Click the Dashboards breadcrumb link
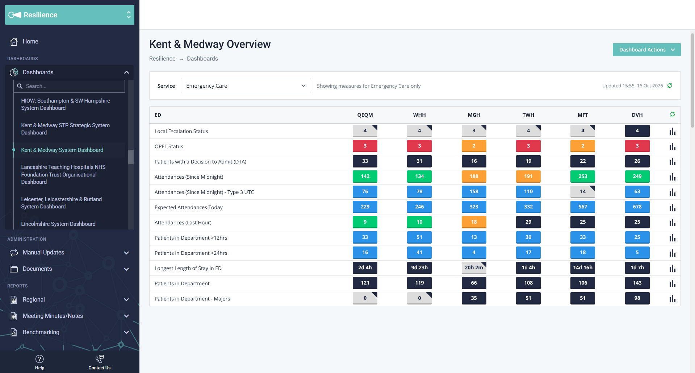The width and height of the screenshot is (695, 373). (202, 59)
